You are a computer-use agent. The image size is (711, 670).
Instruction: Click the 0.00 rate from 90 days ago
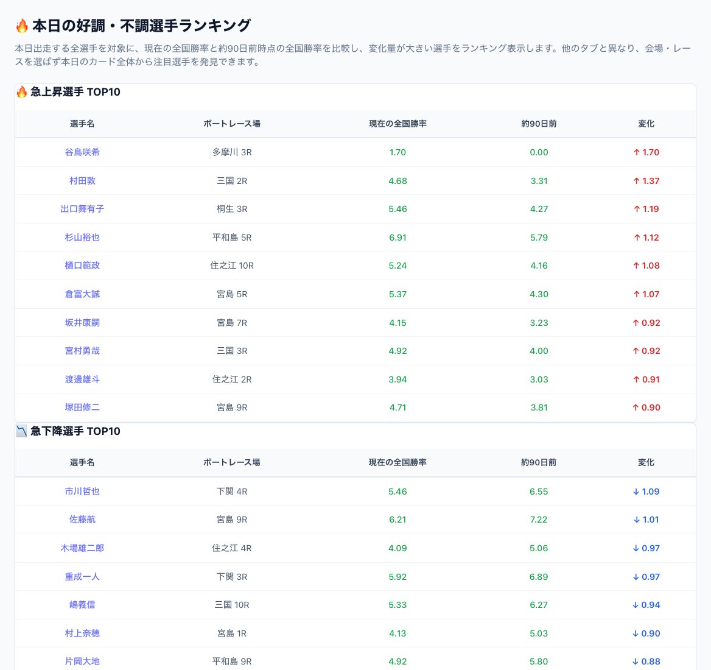(x=539, y=152)
